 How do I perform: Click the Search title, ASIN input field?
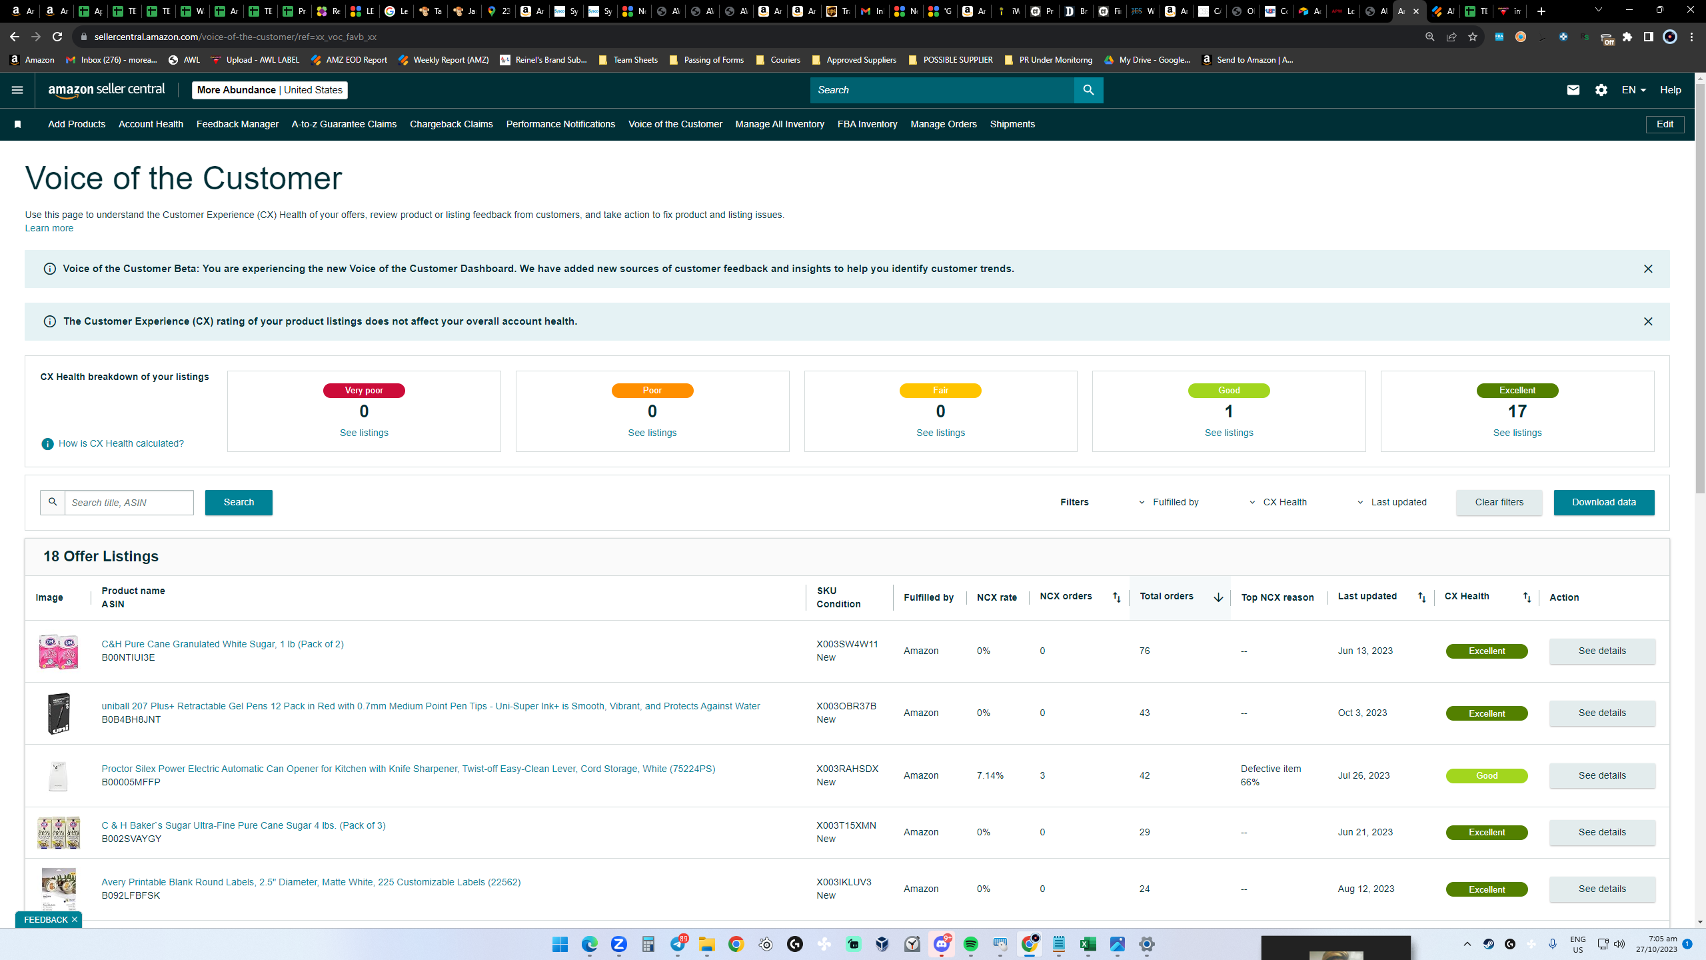pyautogui.click(x=129, y=502)
